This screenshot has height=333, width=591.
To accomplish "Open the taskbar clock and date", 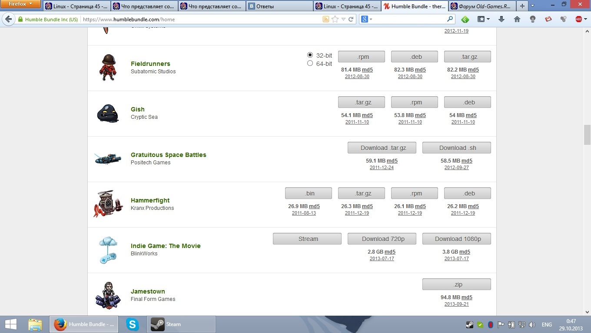I will coord(571,324).
